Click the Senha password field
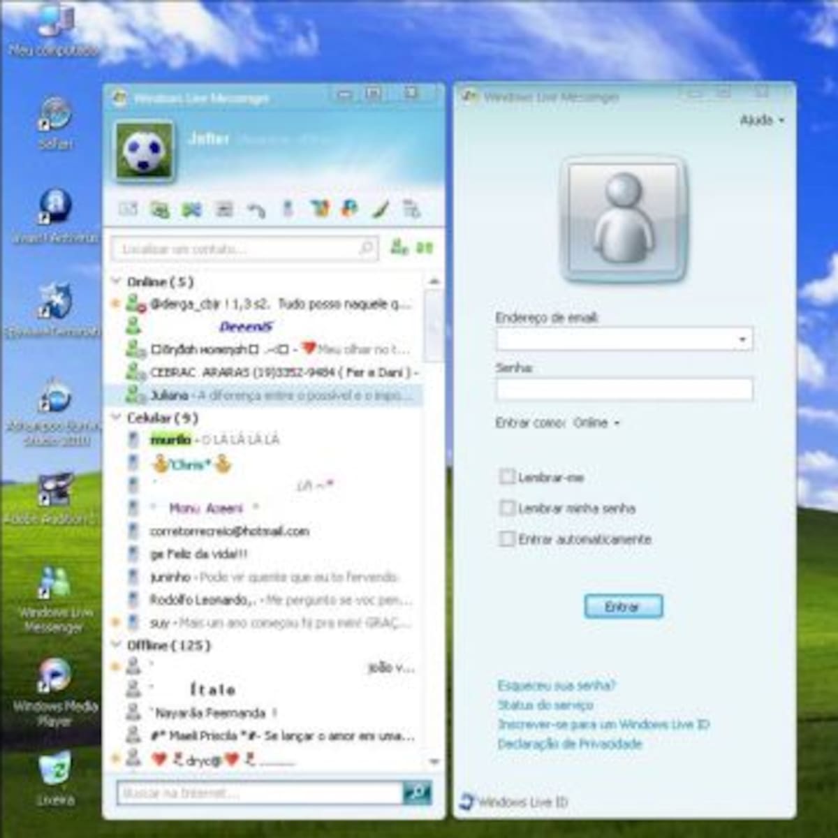Screen dimensions: 838x838 click(624, 389)
